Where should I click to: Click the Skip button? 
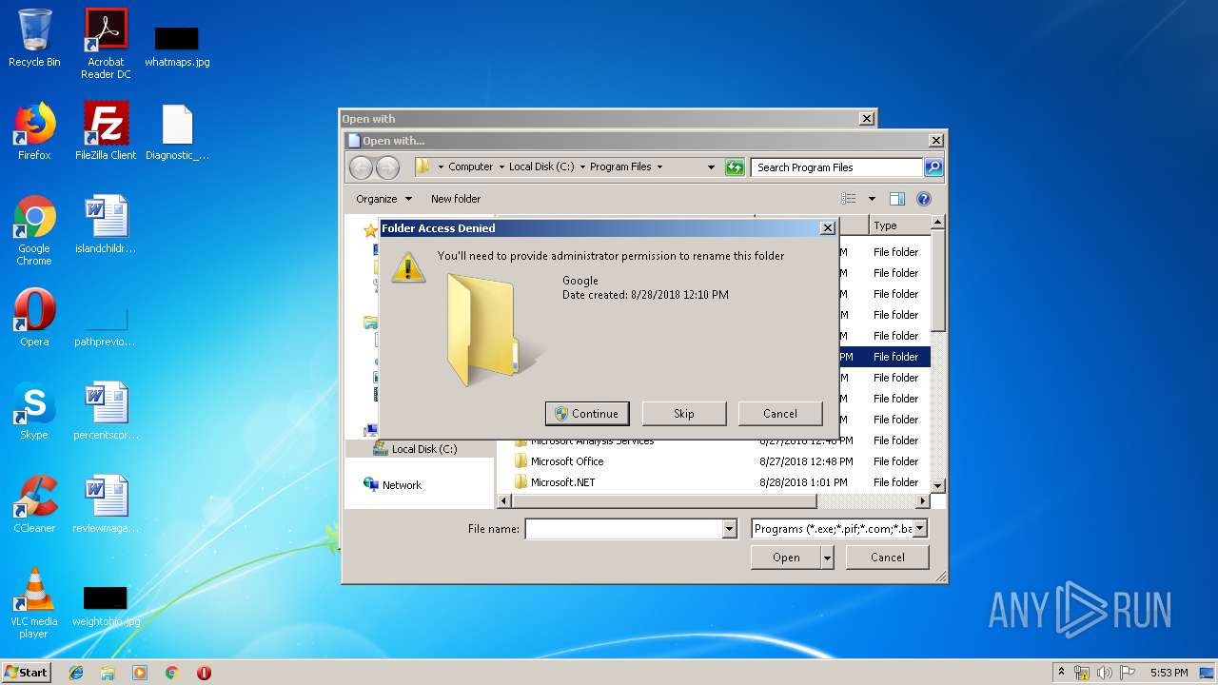[684, 413]
